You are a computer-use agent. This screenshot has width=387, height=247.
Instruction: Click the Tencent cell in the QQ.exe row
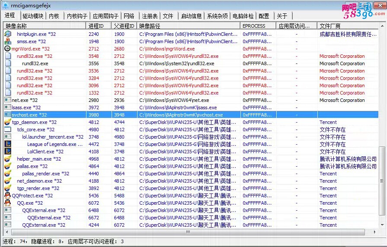tap(328, 203)
